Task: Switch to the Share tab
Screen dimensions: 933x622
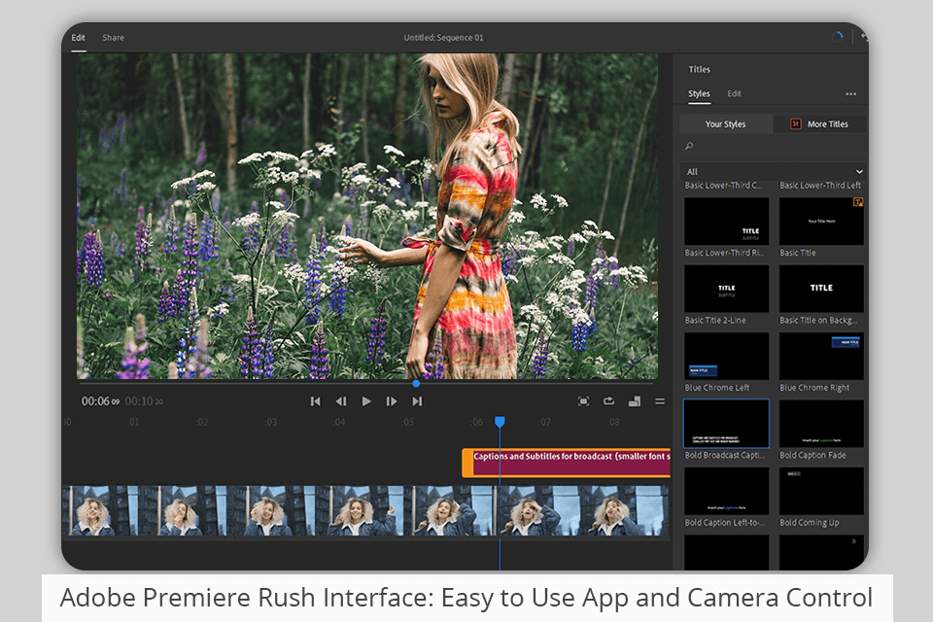Action: 114,38
